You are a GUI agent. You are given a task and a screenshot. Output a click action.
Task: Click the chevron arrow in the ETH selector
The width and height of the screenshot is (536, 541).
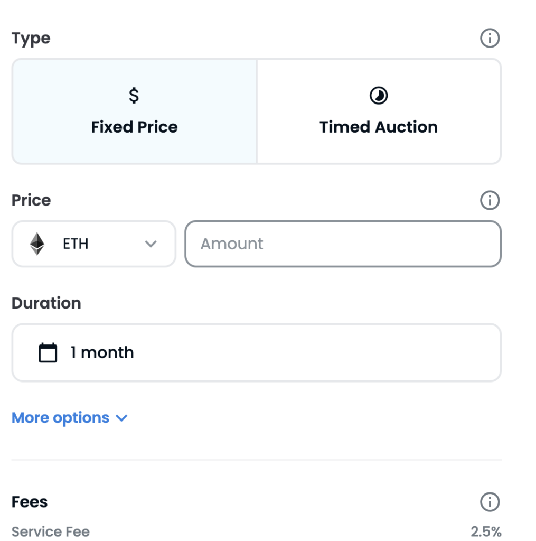[151, 244]
